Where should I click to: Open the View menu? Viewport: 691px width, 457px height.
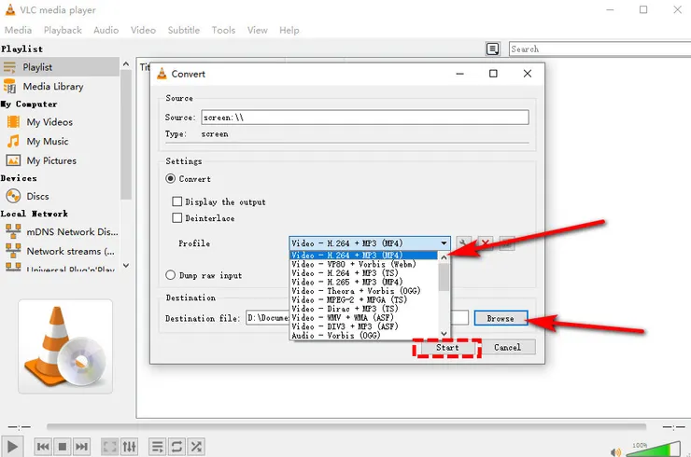coord(258,30)
